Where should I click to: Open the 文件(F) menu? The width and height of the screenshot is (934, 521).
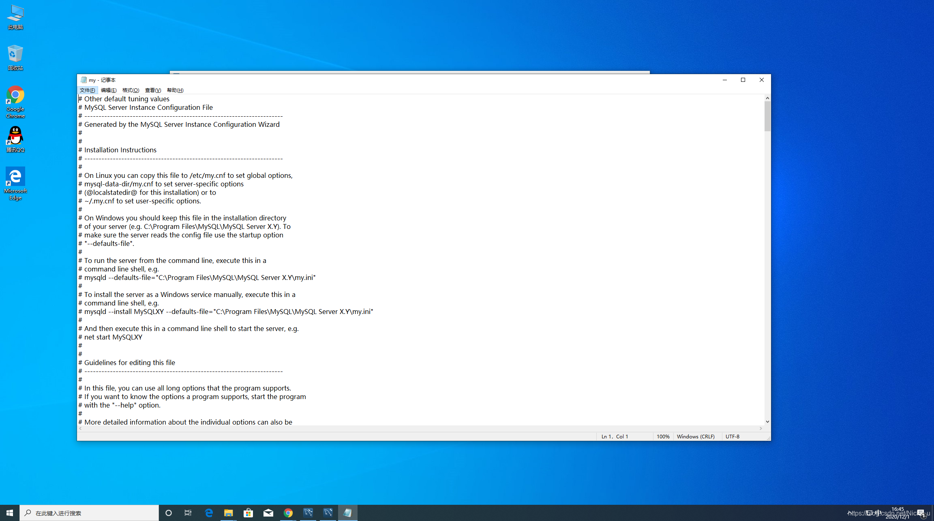coord(87,90)
